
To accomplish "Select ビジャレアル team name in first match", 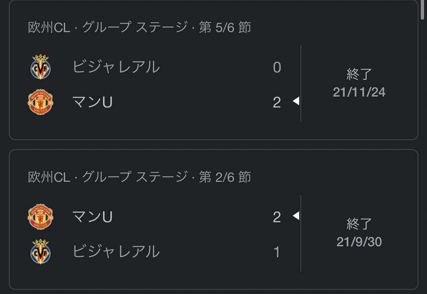I will point(116,67).
